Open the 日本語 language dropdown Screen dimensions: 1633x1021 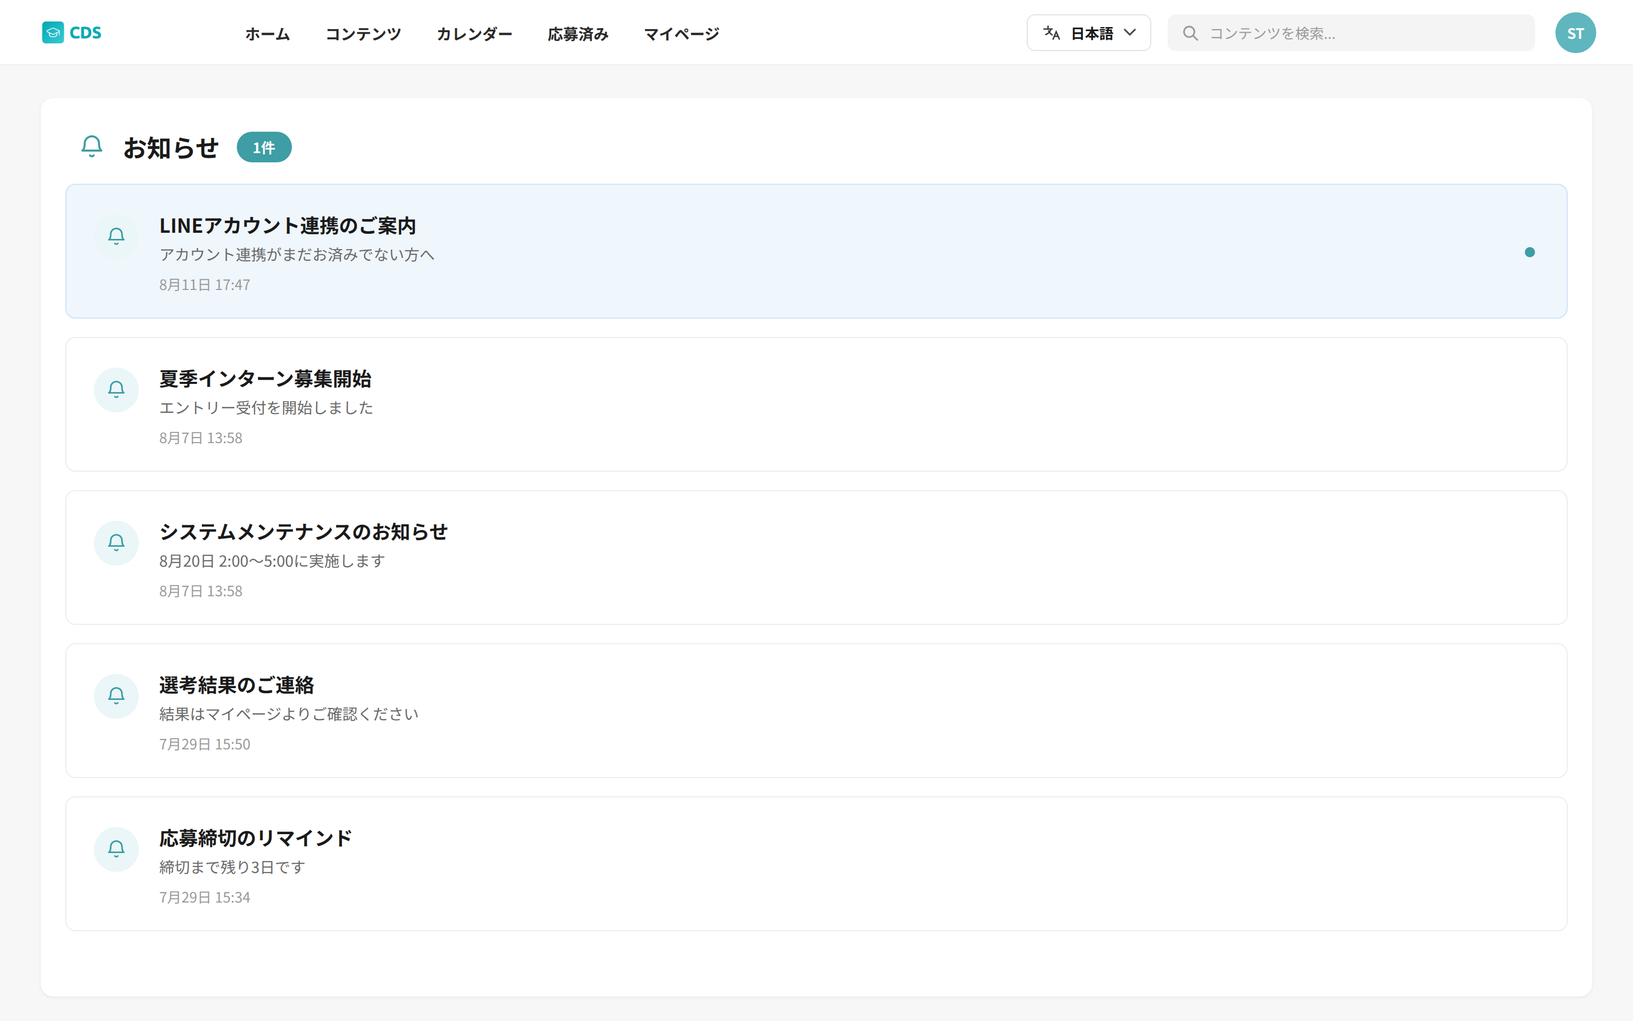(1088, 33)
